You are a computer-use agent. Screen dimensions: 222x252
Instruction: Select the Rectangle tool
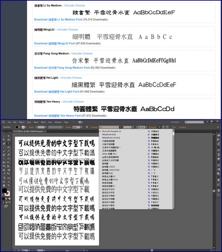click(9, 147)
